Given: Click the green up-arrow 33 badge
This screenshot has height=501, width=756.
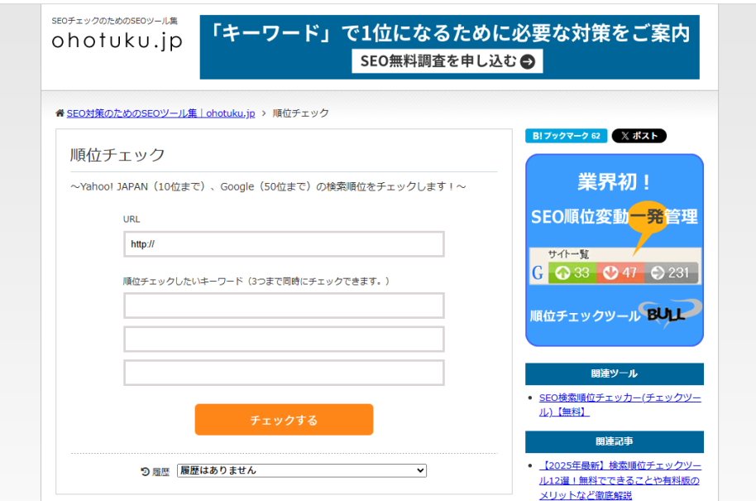Looking at the screenshot, I should [x=572, y=273].
